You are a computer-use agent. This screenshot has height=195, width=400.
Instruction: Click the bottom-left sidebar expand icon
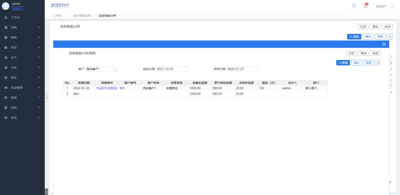(x=46, y=192)
